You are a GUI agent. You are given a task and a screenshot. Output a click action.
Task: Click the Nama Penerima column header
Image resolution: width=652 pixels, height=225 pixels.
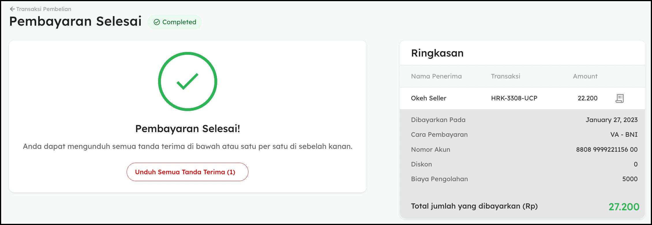(436, 76)
